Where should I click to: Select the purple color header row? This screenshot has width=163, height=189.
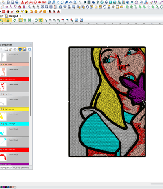pos(14,164)
